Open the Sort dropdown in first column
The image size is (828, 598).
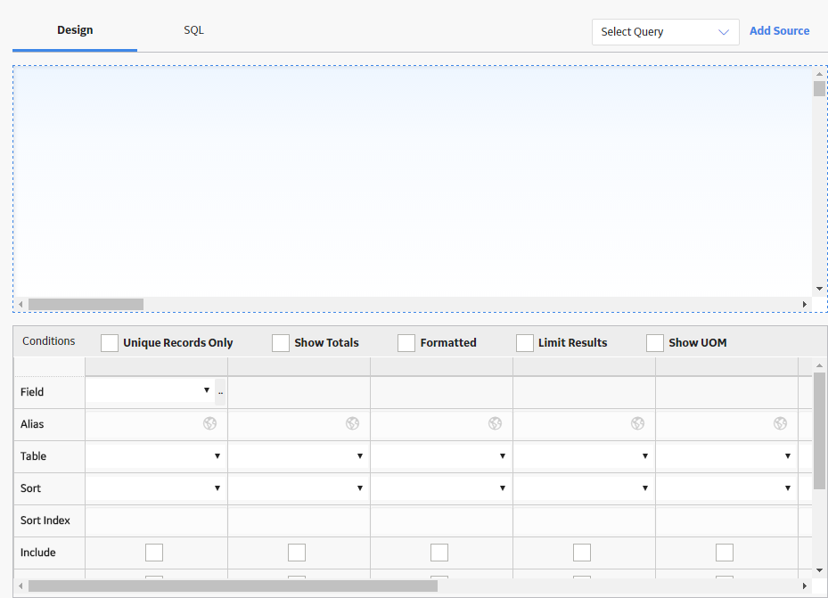pyautogui.click(x=156, y=488)
